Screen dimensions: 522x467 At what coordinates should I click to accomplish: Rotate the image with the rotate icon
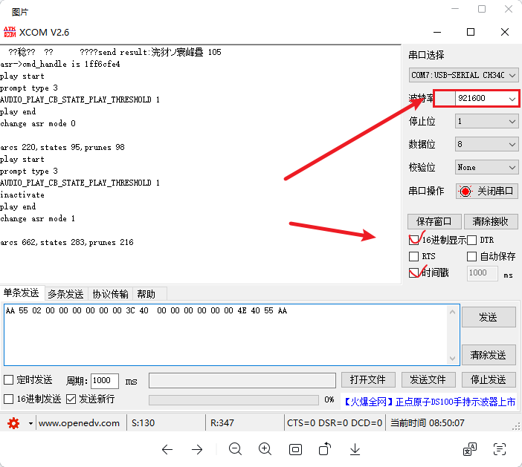click(325, 449)
